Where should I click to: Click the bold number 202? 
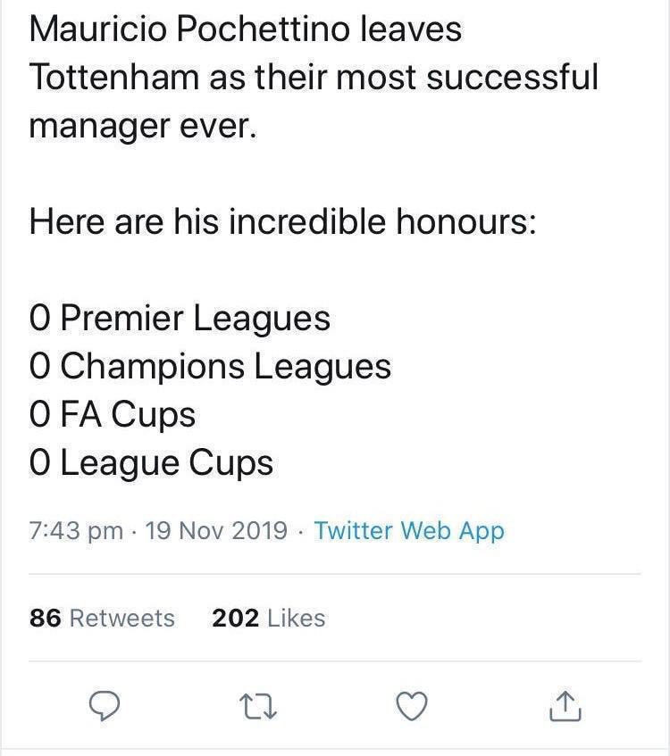coord(236,618)
